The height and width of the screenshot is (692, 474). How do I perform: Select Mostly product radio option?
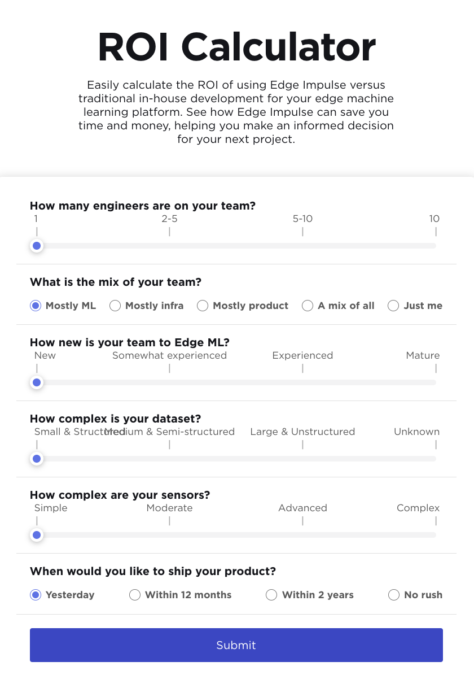pos(203,306)
